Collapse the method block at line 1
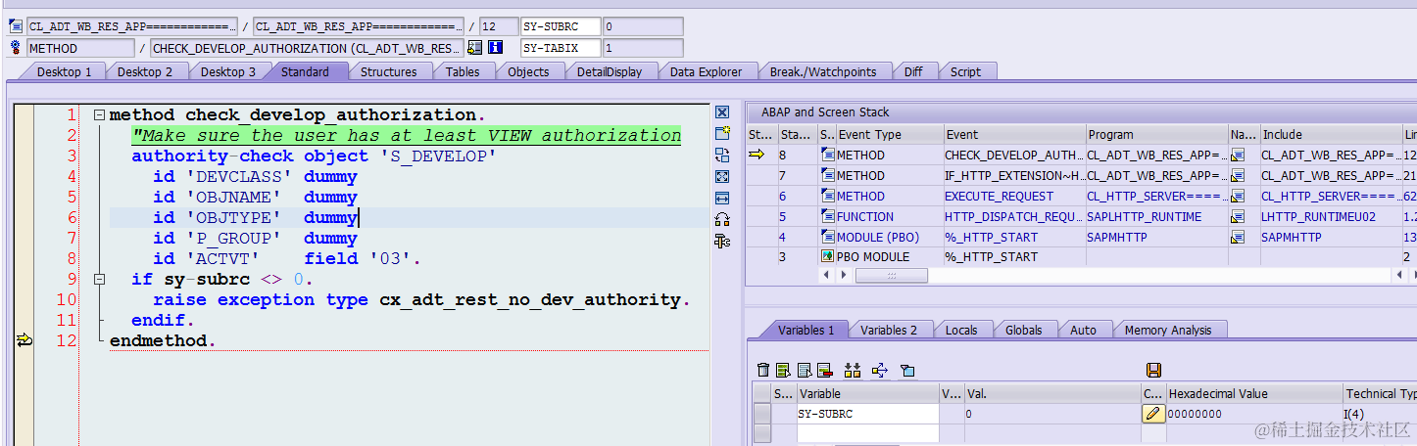The image size is (1417, 446). tap(99, 115)
